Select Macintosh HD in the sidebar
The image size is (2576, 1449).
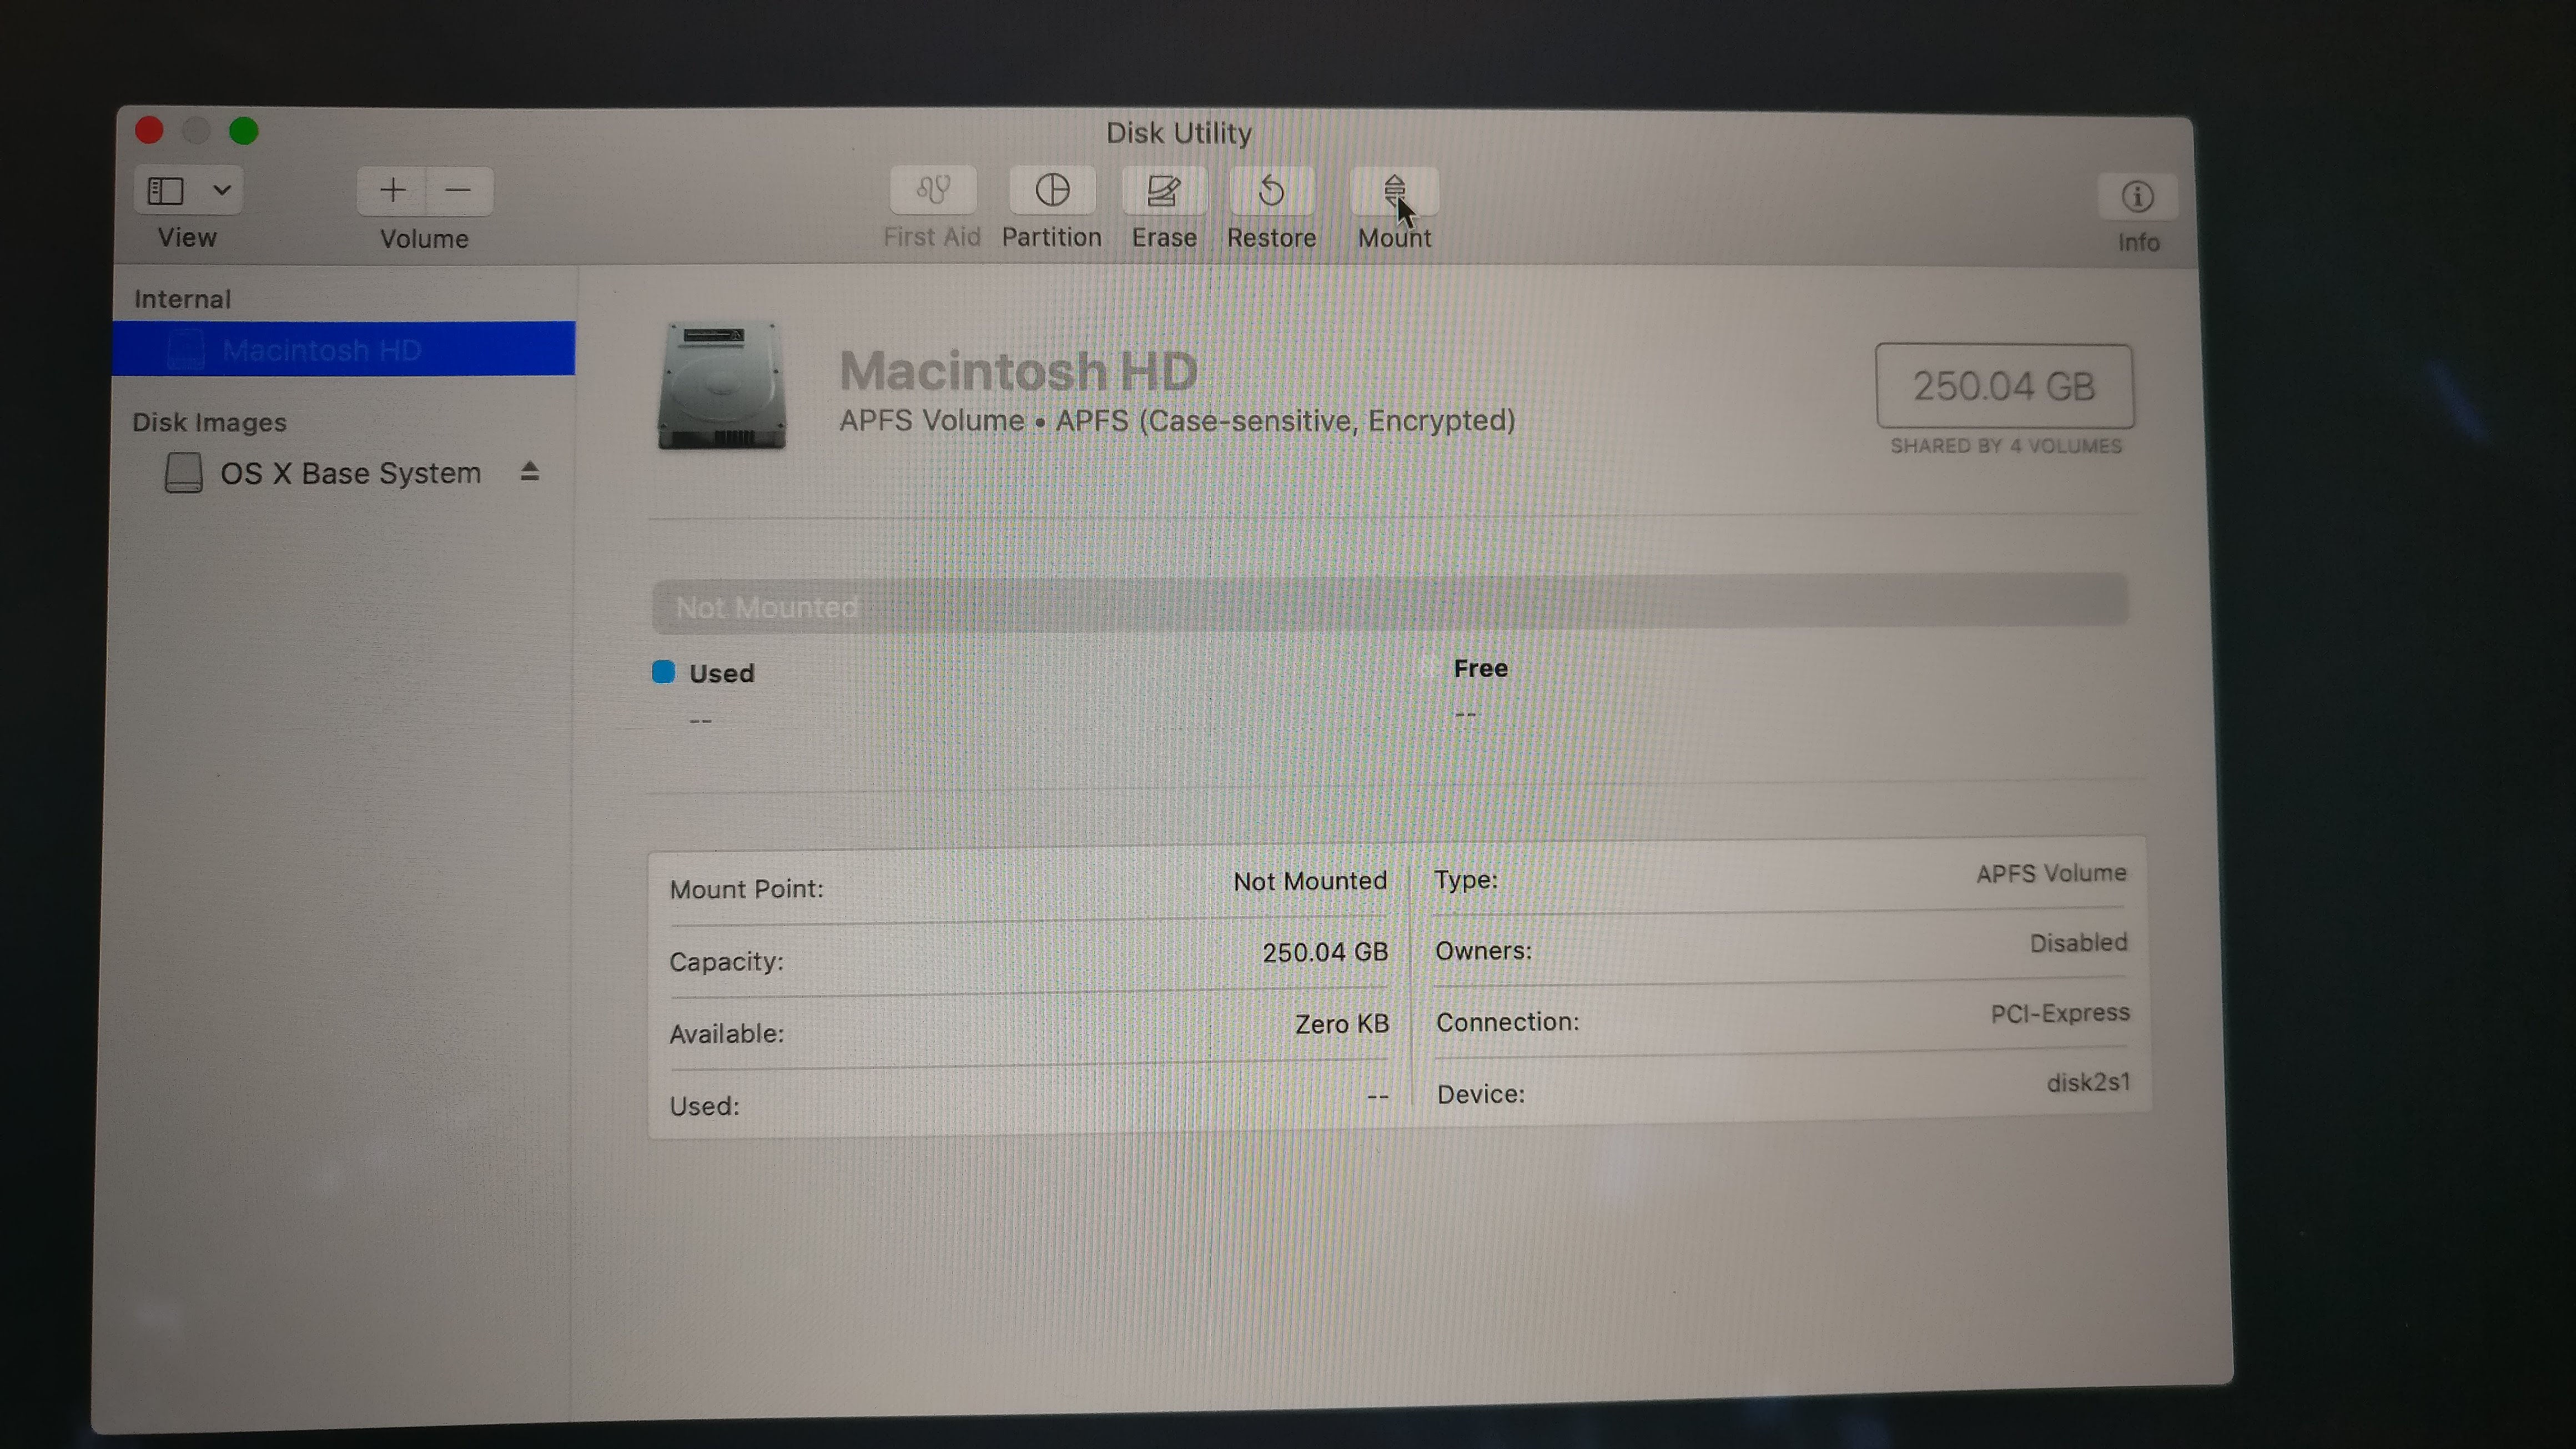[x=321, y=350]
